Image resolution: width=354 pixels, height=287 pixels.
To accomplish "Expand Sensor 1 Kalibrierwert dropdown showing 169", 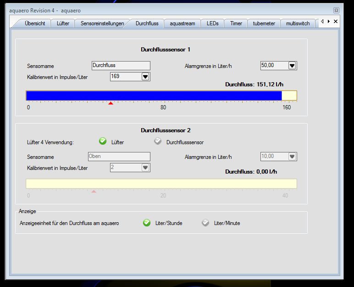I will pos(145,77).
